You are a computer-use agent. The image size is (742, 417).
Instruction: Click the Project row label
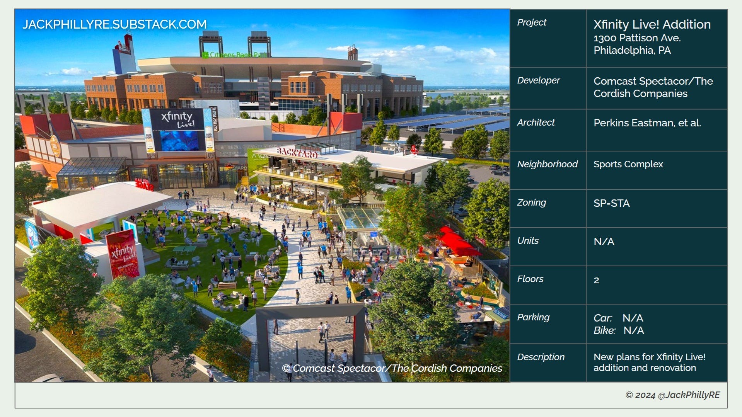click(532, 22)
